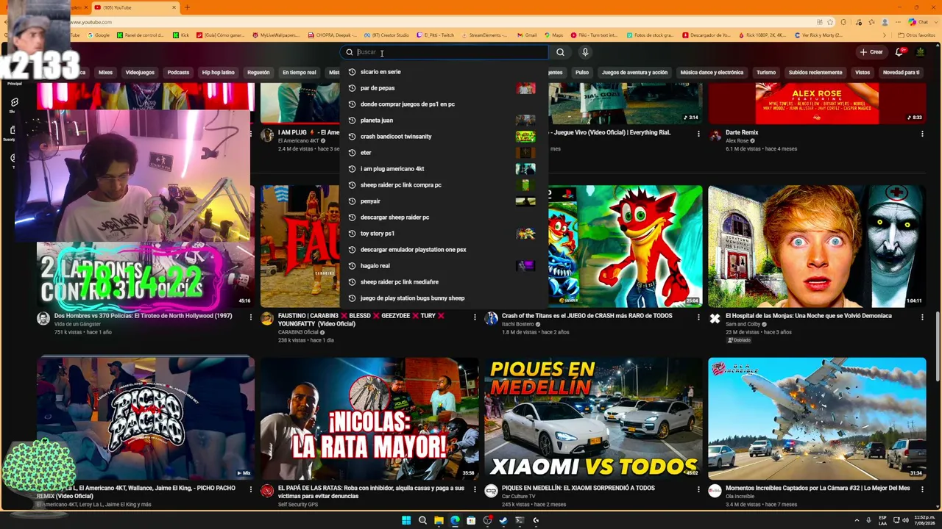The height and width of the screenshot is (529, 942).
Task: Open 'El Hospital de las Monjas' thumbnail
Action: tap(817, 246)
